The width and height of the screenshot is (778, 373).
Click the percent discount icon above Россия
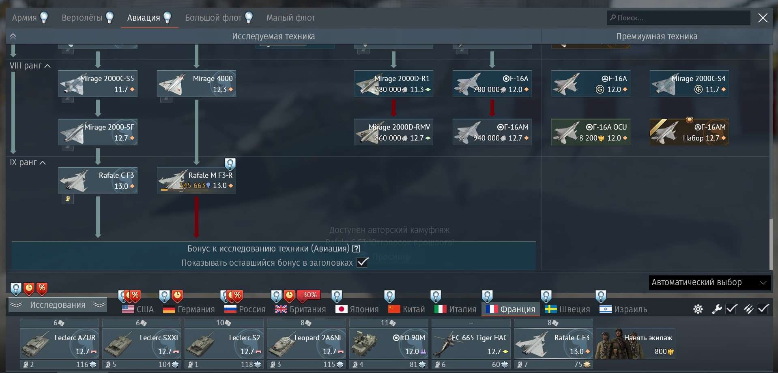coord(238,296)
